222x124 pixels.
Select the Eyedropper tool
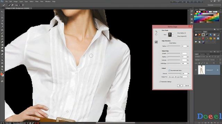click(2, 27)
